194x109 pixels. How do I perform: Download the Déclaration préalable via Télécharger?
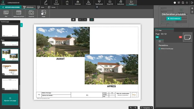coord(174,19)
